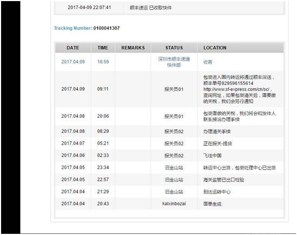
Task: Click the STATUS column header
Action: point(174,48)
